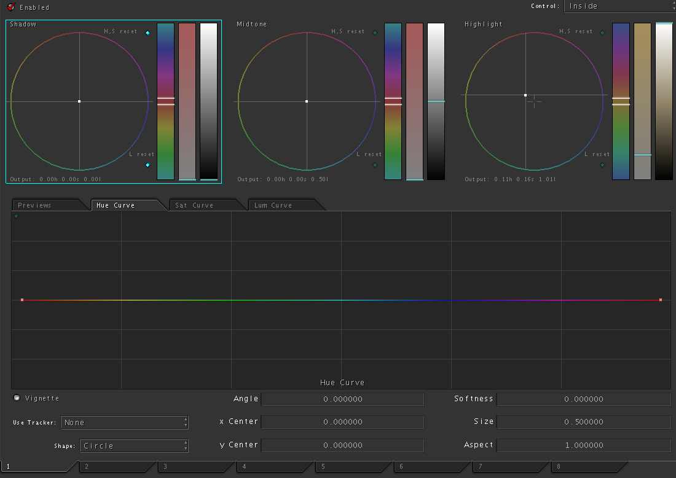Open the Use Tracker dropdown
The image size is (676, 478).
click(x=124, y=423)
